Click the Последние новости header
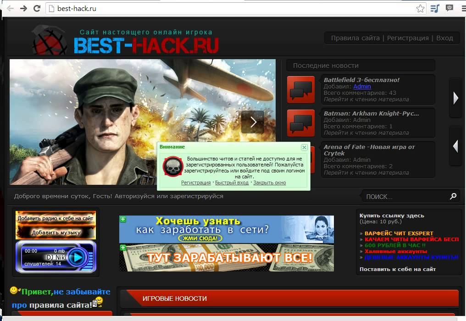 361,66
